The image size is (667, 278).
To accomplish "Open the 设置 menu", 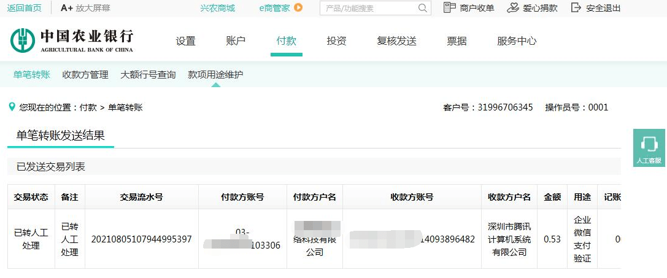I will pos(186,41).
